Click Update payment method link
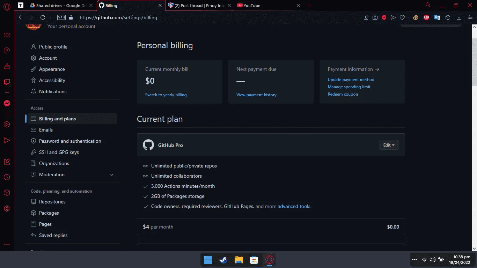 click(351, 80)
